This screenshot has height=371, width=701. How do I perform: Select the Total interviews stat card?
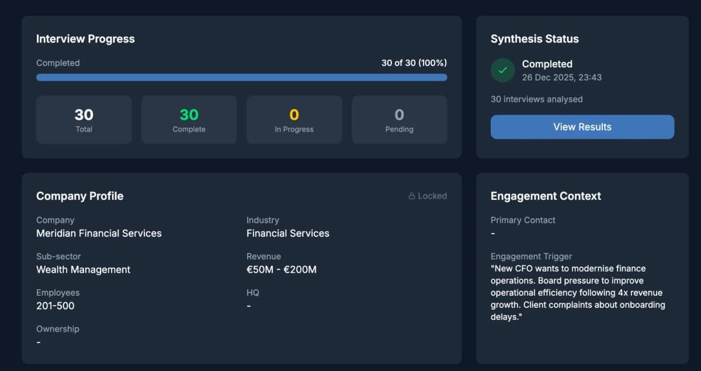84,119
